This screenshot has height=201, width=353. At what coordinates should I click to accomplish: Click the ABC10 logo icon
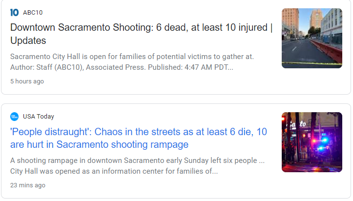pyautogui.click(x=14, y=12)
